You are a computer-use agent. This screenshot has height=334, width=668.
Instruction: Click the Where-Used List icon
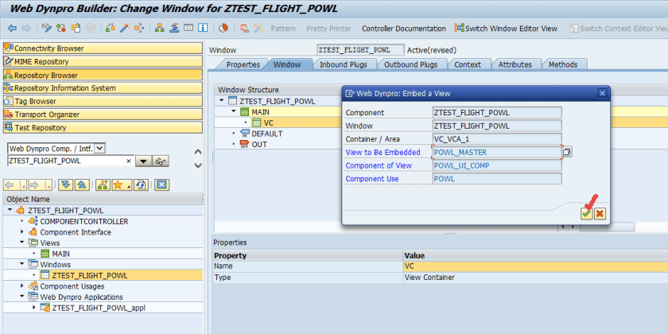(x=139, y=29)
